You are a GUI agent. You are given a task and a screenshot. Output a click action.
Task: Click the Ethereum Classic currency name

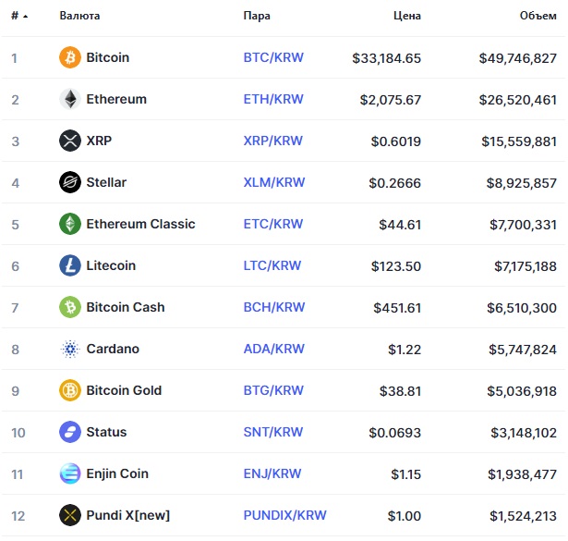[x=140, y=224]
